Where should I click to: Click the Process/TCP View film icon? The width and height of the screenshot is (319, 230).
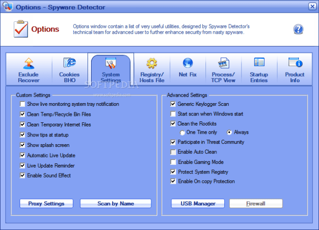[x=223, y=63]
